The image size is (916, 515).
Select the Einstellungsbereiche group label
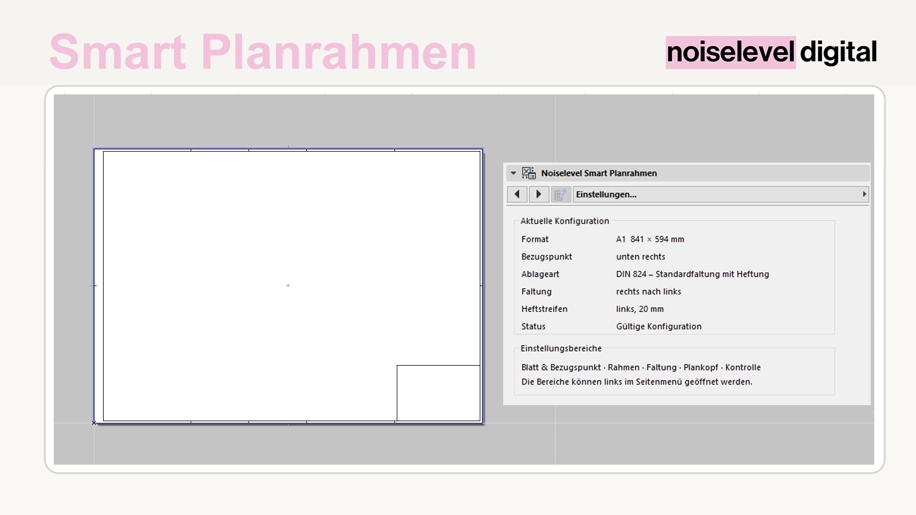[561, 348]
